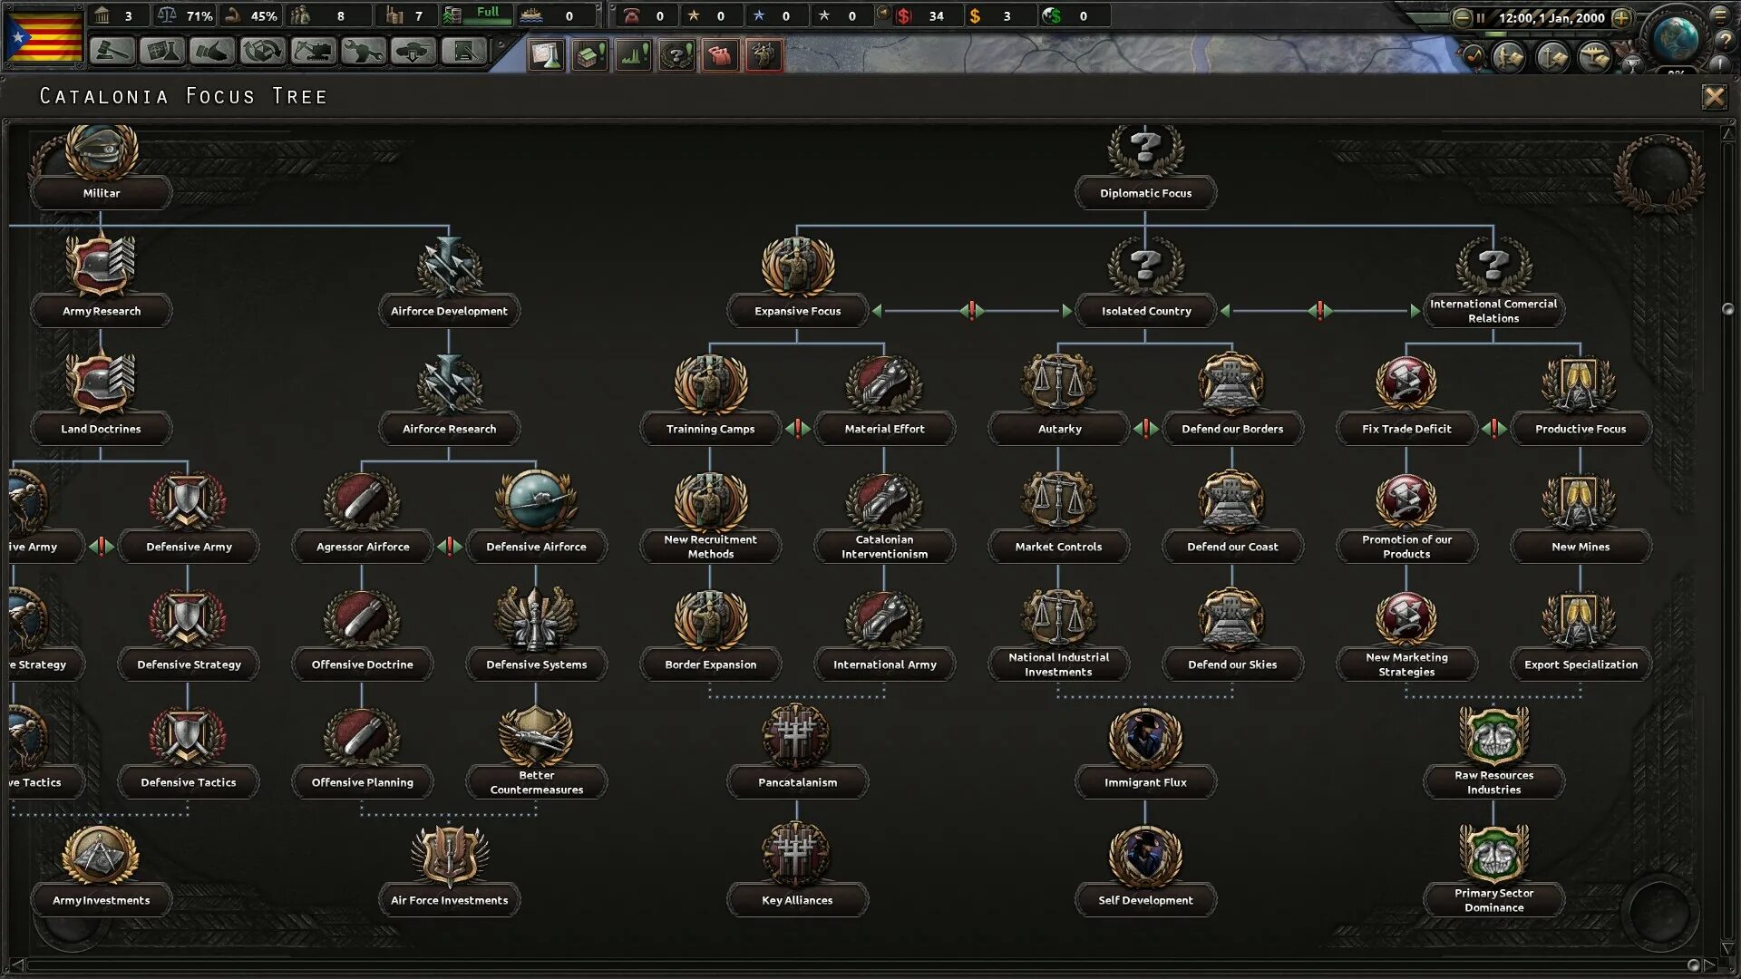Viewport: 1741px width, 979px height.
Task: Decrease game speed with minus button
Action: tap(1462, 17)
